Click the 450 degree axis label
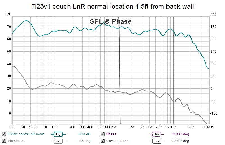The height and width of the screenshot is (145, 225). pos(213,27)
